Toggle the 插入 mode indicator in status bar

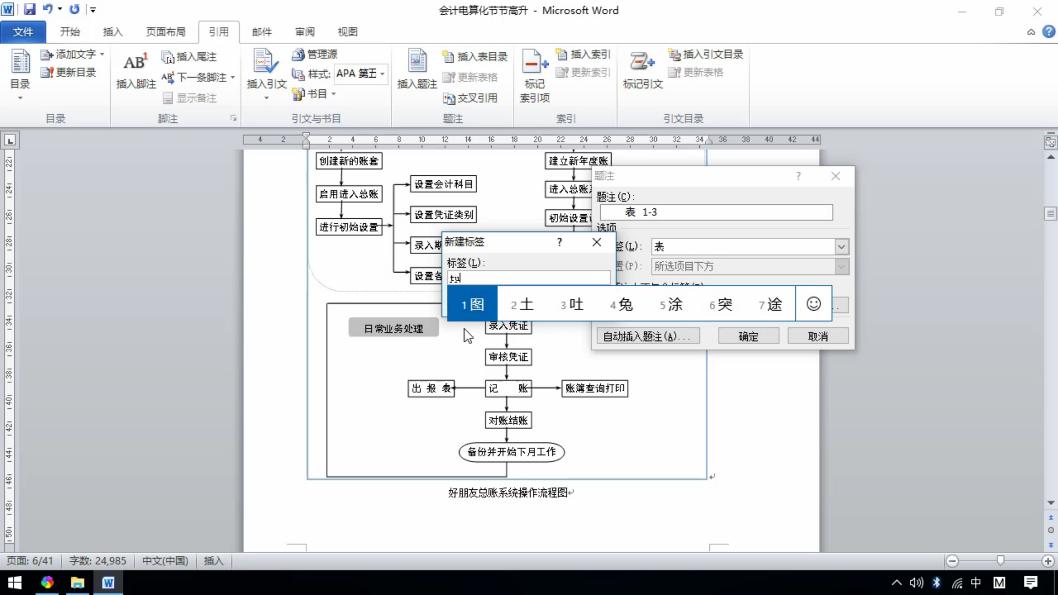tap(213, 561)
